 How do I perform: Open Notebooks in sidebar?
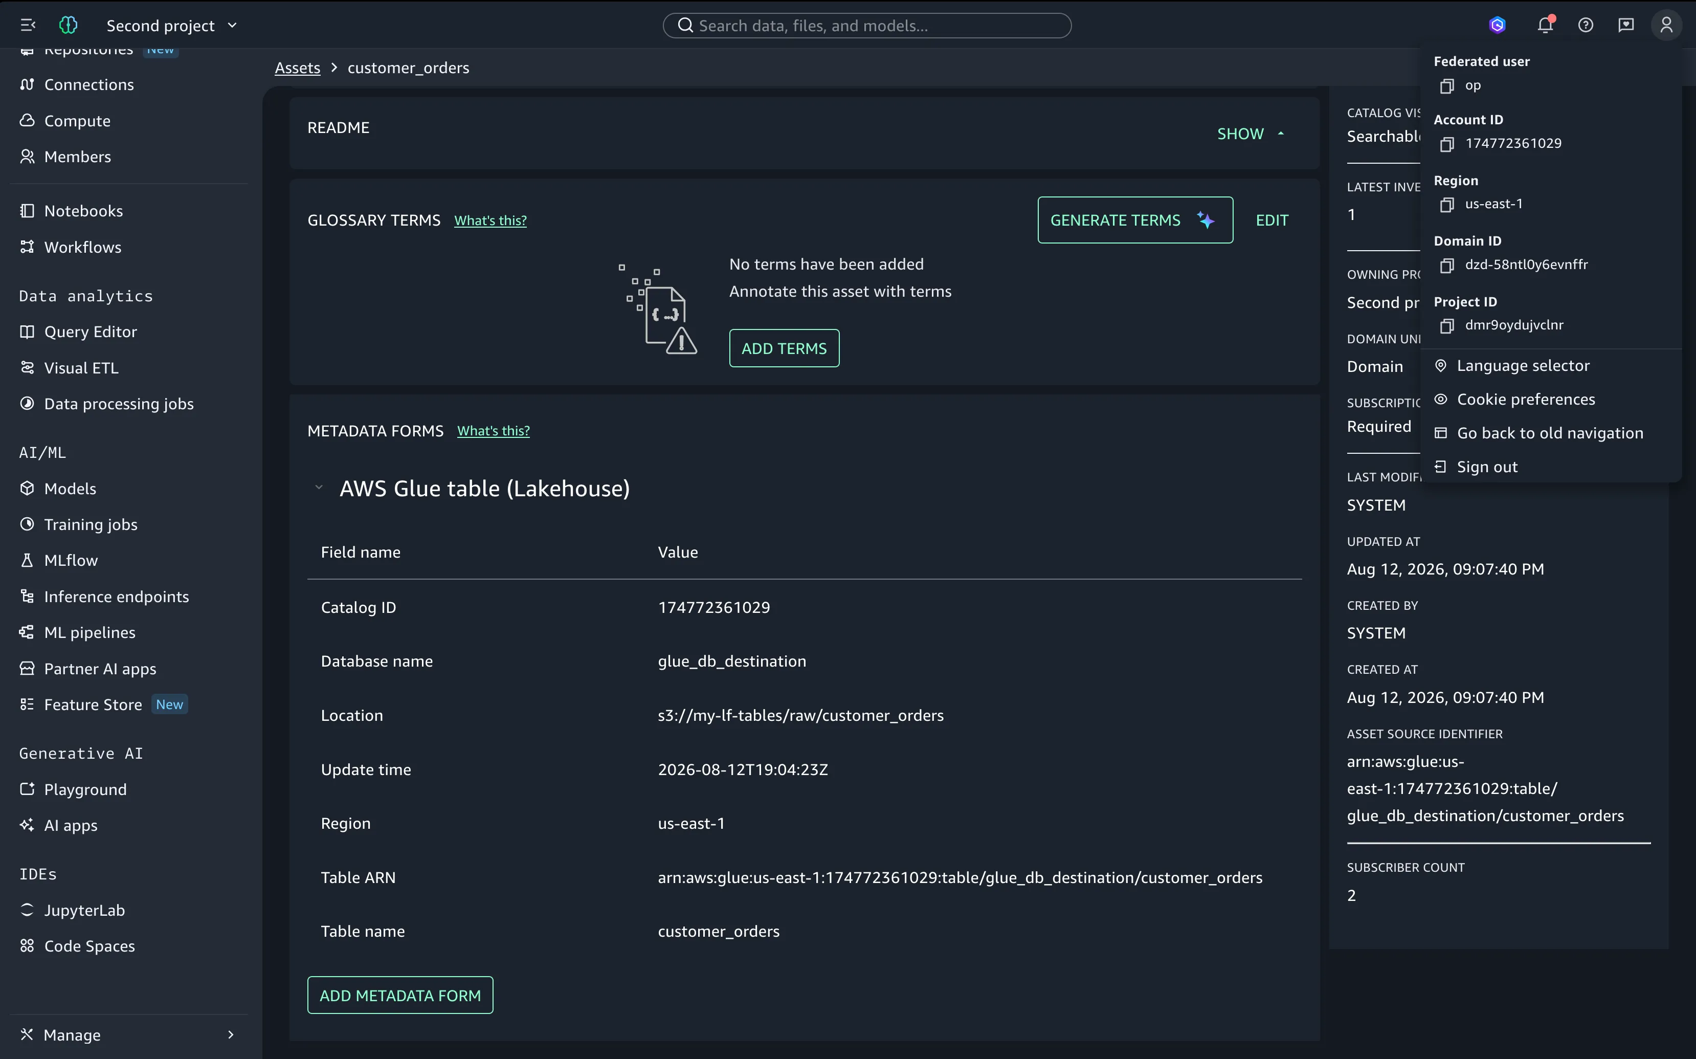[x=83, y=211]
